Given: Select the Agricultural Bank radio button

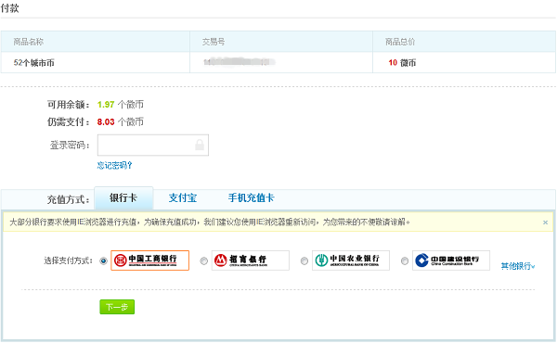Looking at the screenshot, I should pos(304,261).
